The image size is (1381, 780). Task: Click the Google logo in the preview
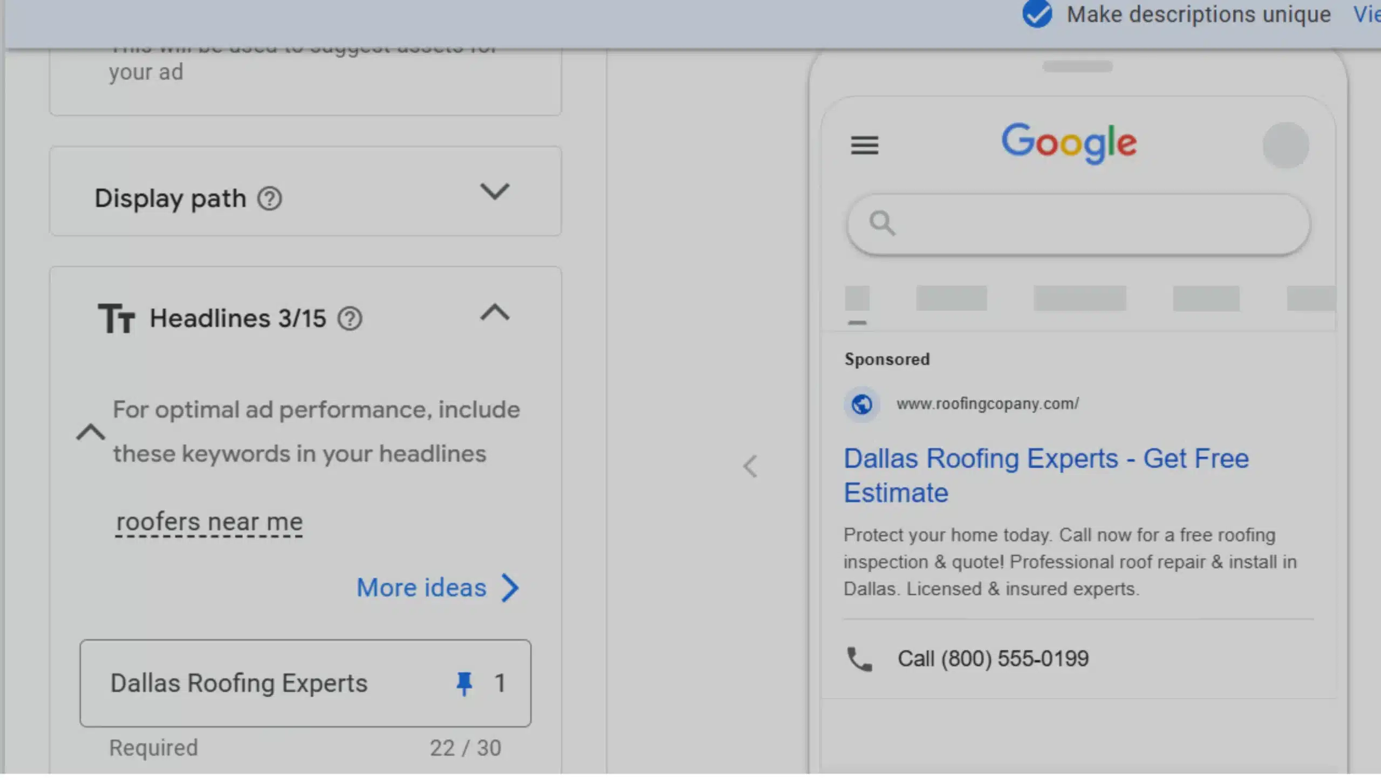(x=1069, y=143)
